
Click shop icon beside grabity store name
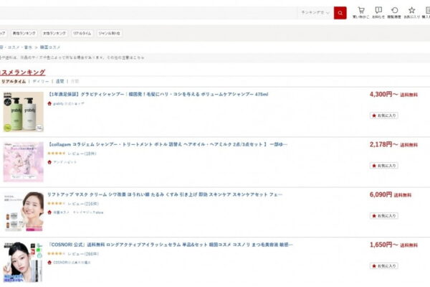(x=49, y=103)
